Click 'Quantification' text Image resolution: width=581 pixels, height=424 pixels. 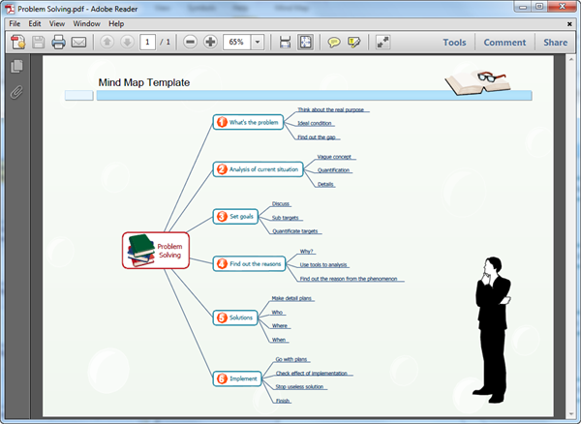pos(333,170)
